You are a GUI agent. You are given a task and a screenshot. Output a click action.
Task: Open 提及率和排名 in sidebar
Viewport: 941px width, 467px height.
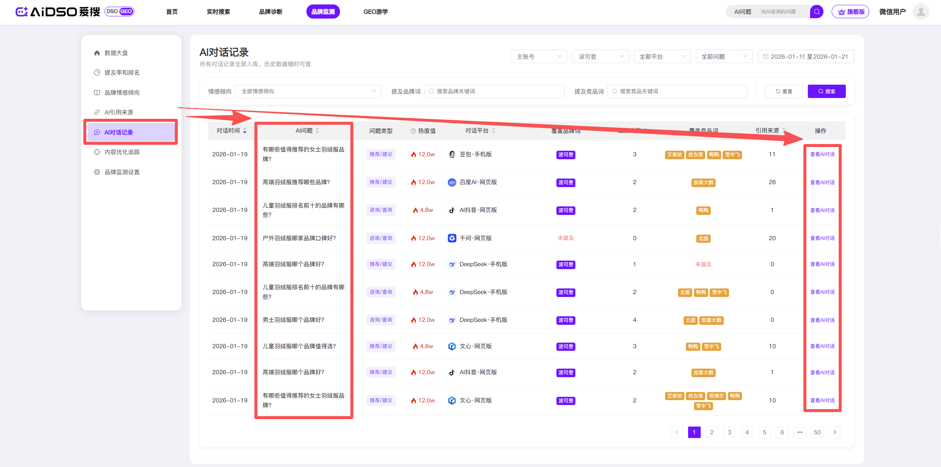coord(122,72)
